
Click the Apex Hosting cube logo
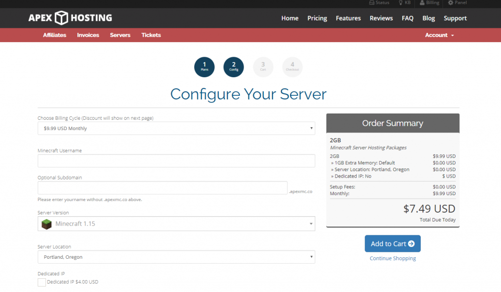pyautogui.click(x=61, y=18)
